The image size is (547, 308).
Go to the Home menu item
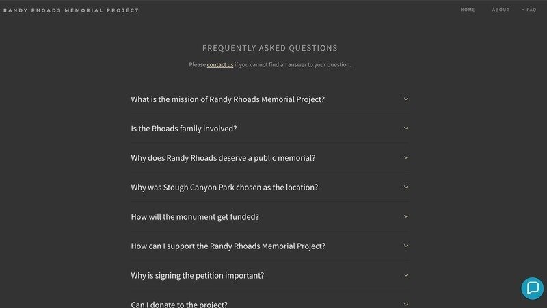pos(468,10)
